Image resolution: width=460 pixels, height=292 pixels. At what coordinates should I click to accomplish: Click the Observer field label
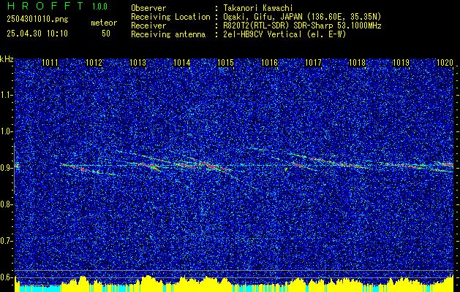[148, 8]
